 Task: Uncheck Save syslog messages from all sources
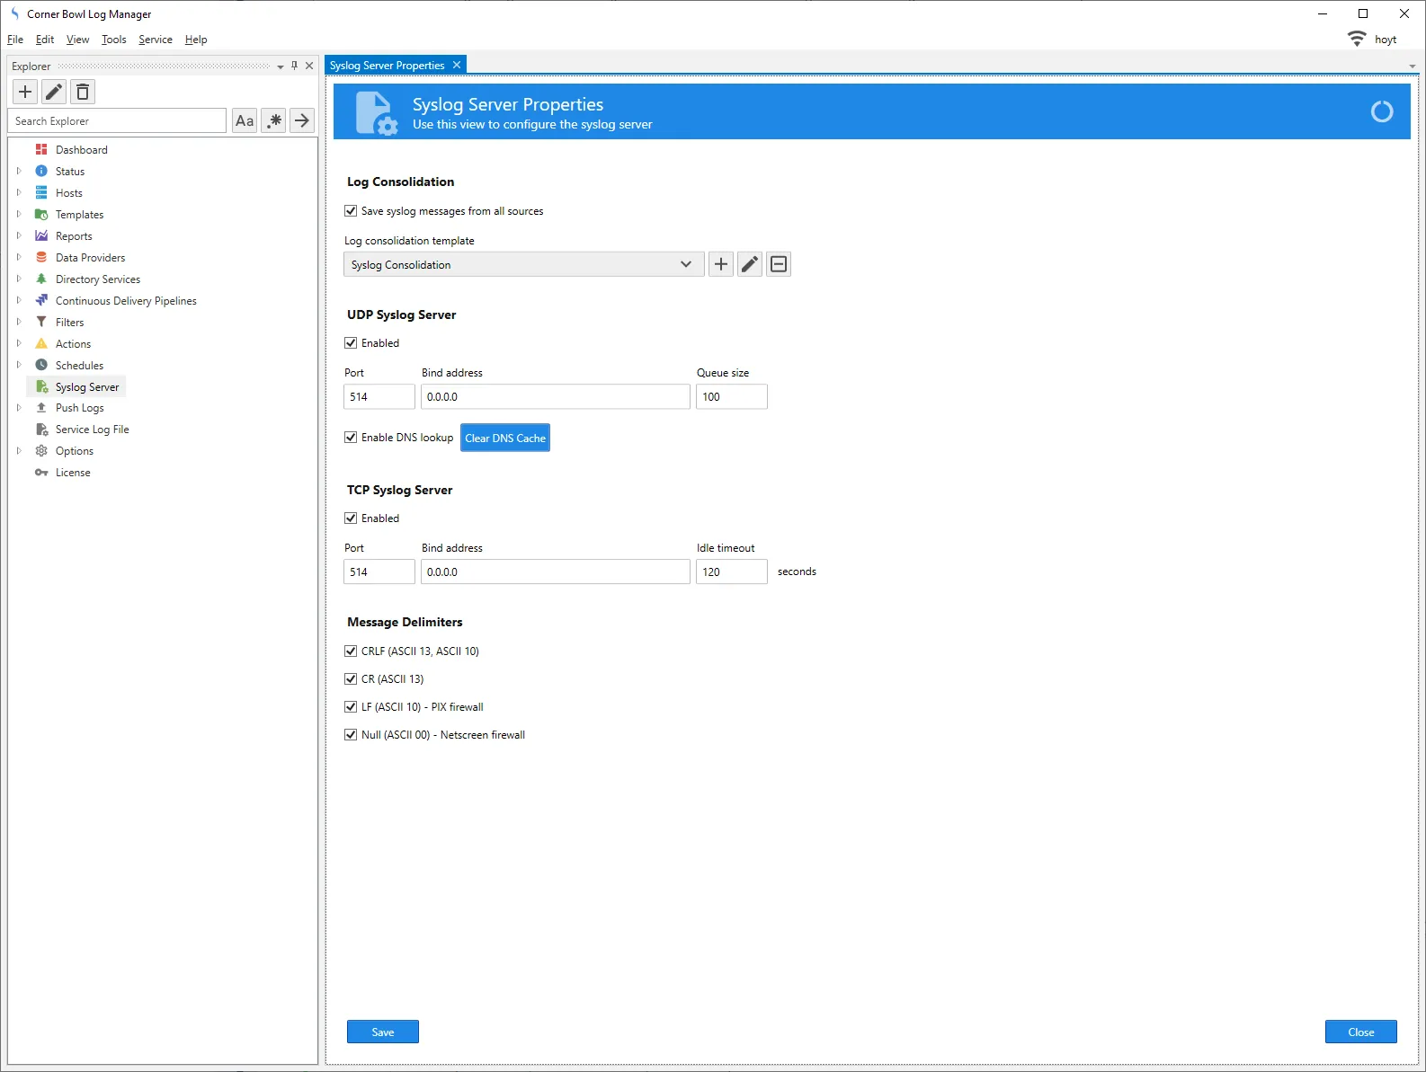(x=351, y=211)
